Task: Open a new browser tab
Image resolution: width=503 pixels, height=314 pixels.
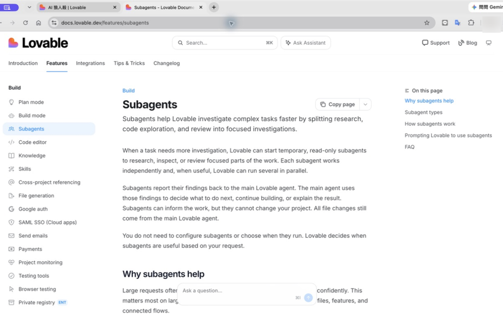Action: (x=214, y=7)
